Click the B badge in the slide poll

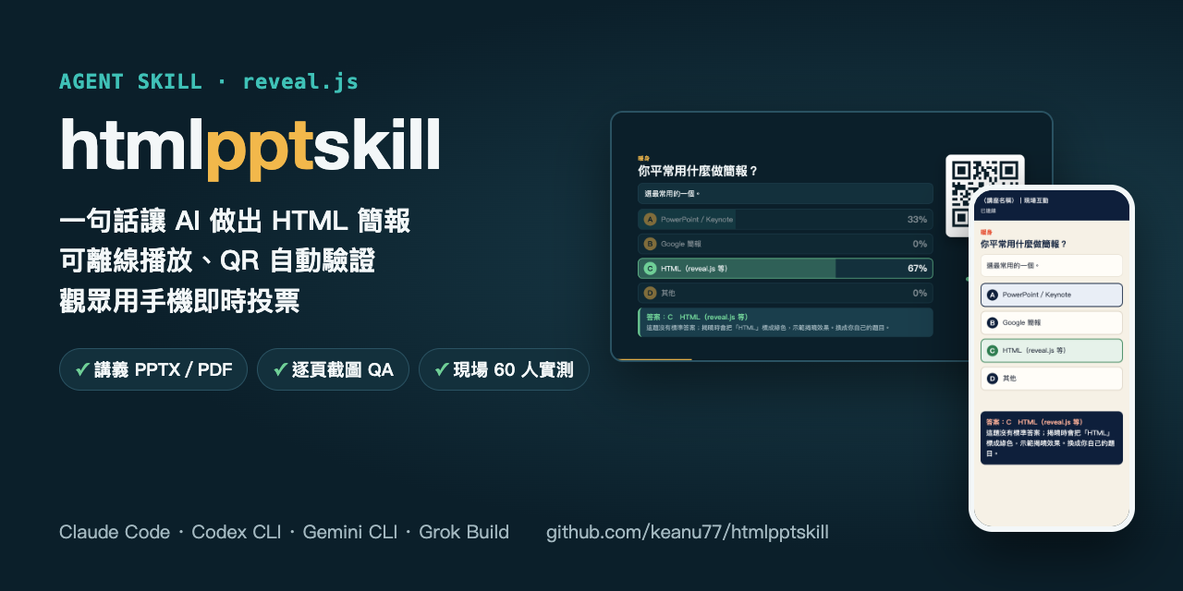click(651, 244)
